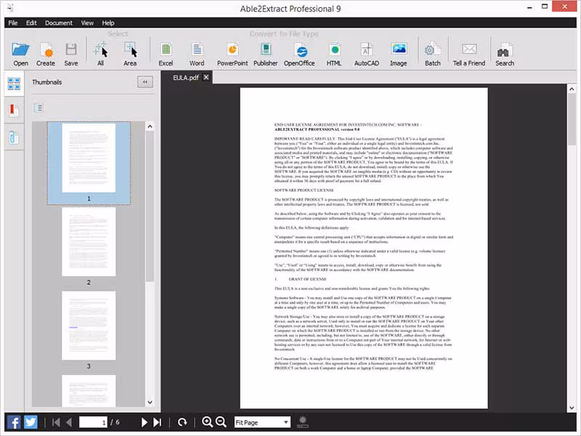
Task: Open the Document menu
Action: click(59, 23)
